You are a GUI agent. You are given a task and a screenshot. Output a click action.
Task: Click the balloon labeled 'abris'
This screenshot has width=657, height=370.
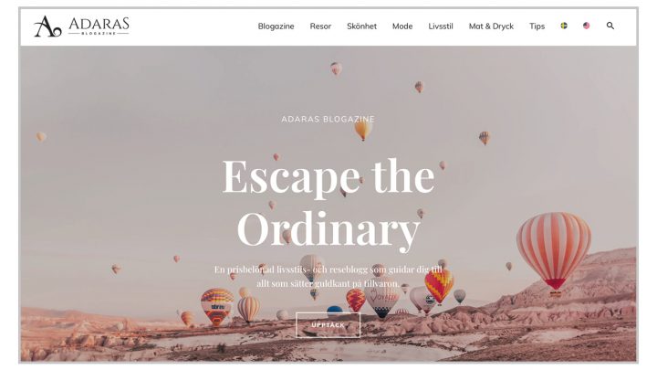(217, 307)
